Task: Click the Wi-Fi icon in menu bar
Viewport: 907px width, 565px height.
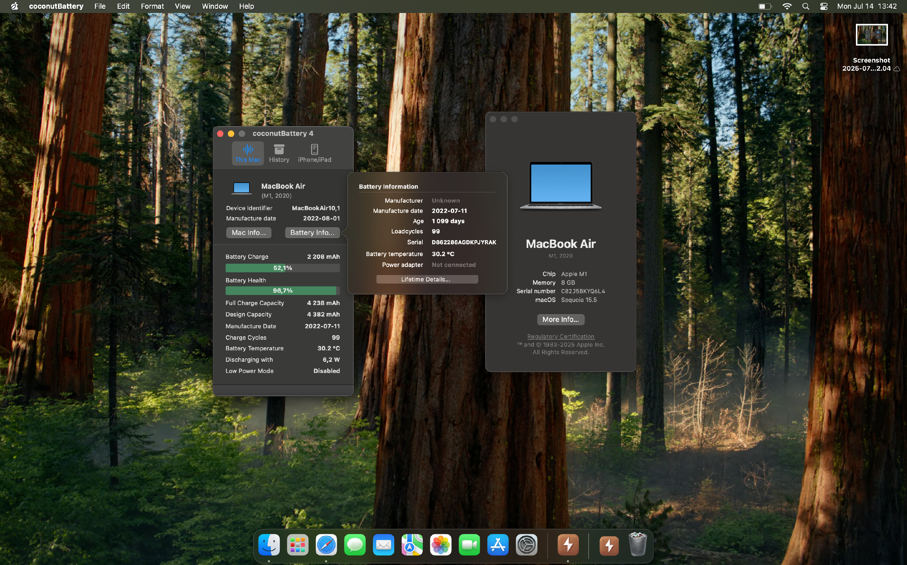Action: (x=787, y=6)
